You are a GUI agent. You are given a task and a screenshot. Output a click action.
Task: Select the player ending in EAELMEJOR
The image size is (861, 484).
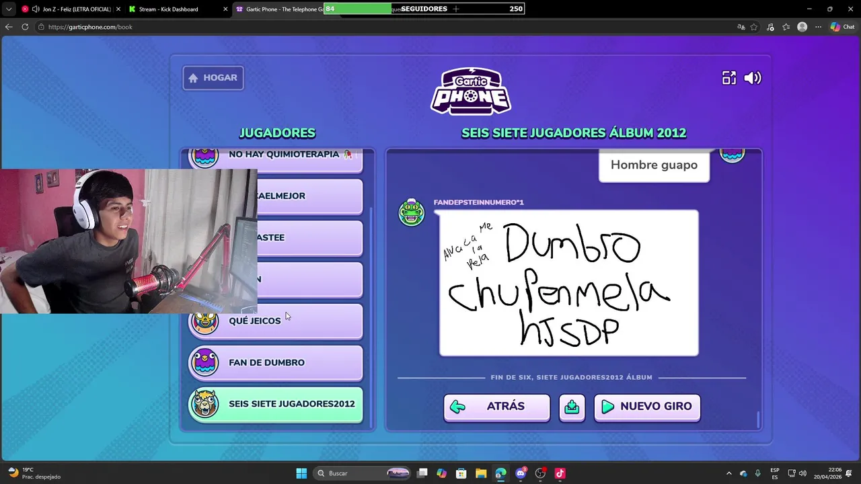point(310,196)
